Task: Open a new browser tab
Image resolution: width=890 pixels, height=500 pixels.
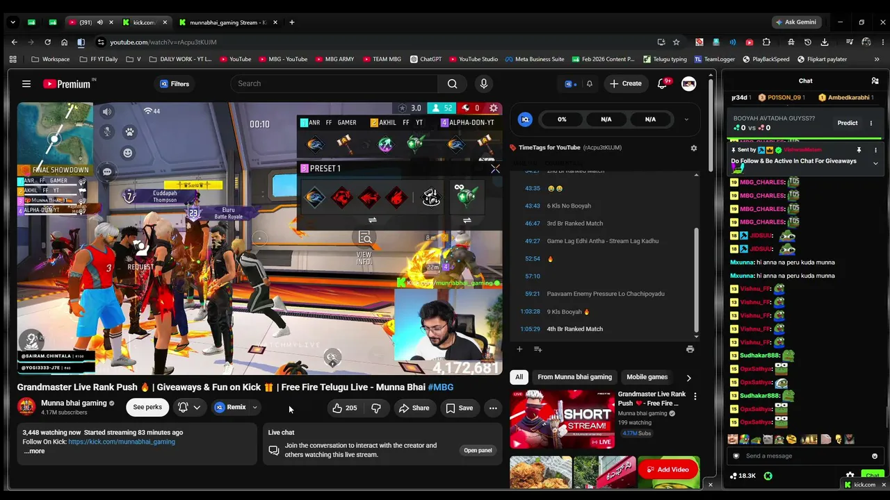Action: click(x=291, y=22)
